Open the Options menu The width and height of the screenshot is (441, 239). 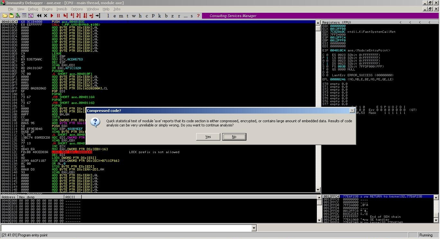77,9
